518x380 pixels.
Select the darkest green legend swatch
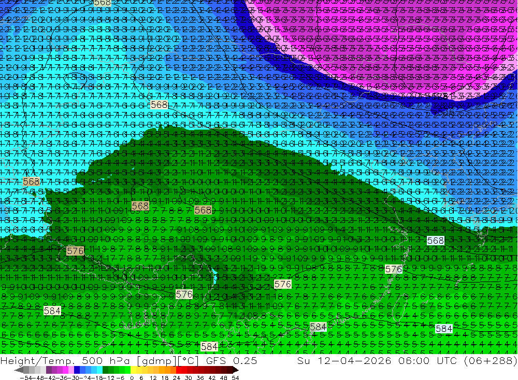click(x=105, y=370)
